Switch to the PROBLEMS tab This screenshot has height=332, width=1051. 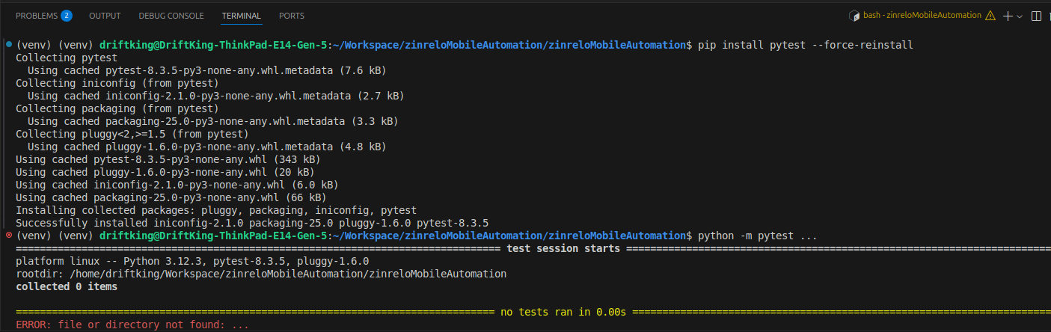[36, 16]
